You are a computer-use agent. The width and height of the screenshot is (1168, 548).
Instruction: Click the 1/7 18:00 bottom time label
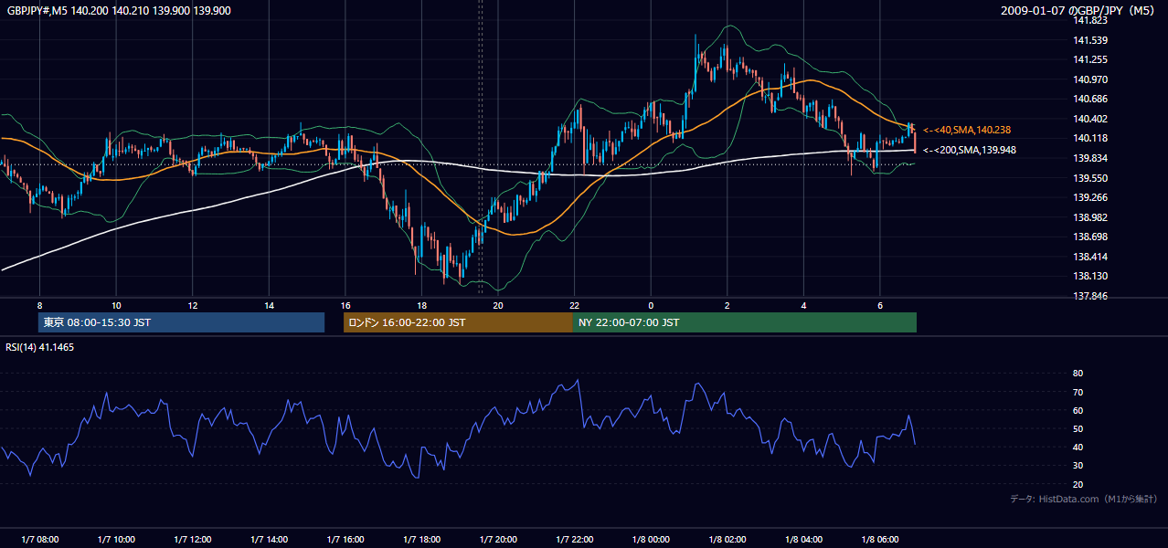coord(421,539)
